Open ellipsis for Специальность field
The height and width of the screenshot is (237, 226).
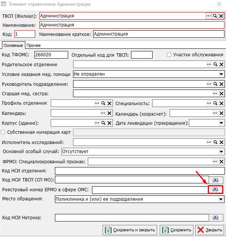click(209, 103)
